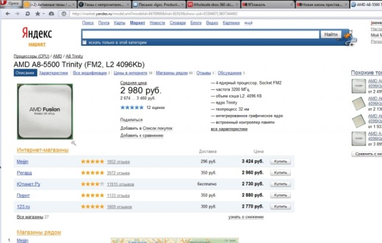Switch to Магазины рядом tab

(172, 73)
